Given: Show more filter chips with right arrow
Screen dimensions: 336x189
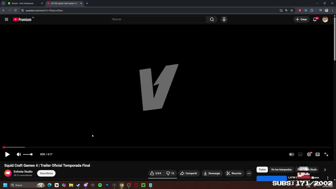Looking at the screenshot, I should pyautogui.click(x=325, y=170).
